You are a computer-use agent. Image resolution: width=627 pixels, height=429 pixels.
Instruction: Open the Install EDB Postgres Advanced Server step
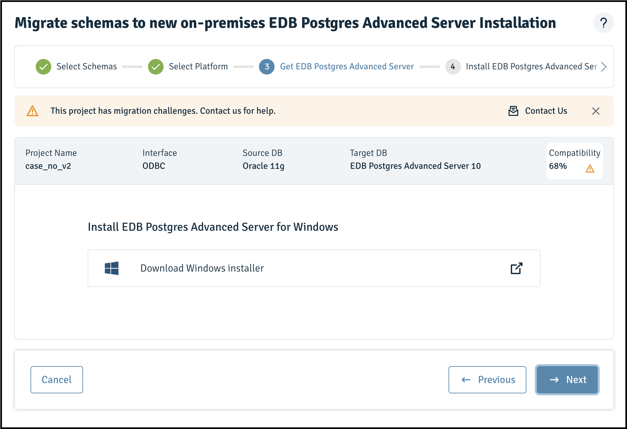[532, 66]
